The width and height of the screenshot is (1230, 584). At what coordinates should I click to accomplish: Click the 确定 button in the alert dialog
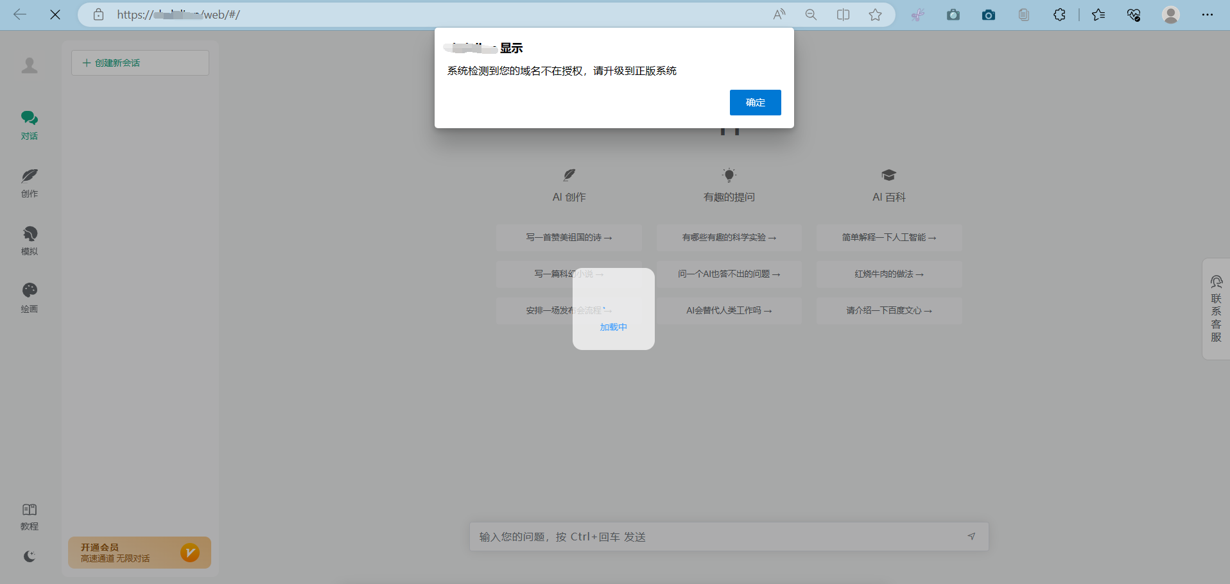coord(755,103)
